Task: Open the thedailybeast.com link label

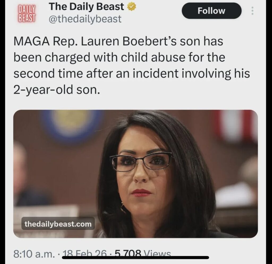Action: coord(58,224)
